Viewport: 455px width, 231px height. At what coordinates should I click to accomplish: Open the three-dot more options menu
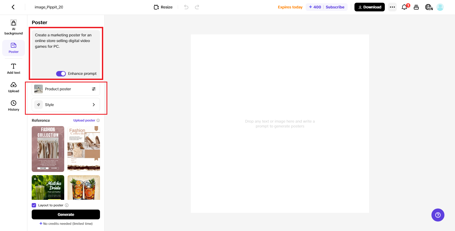pyautogui.click(x=392, y=7)
